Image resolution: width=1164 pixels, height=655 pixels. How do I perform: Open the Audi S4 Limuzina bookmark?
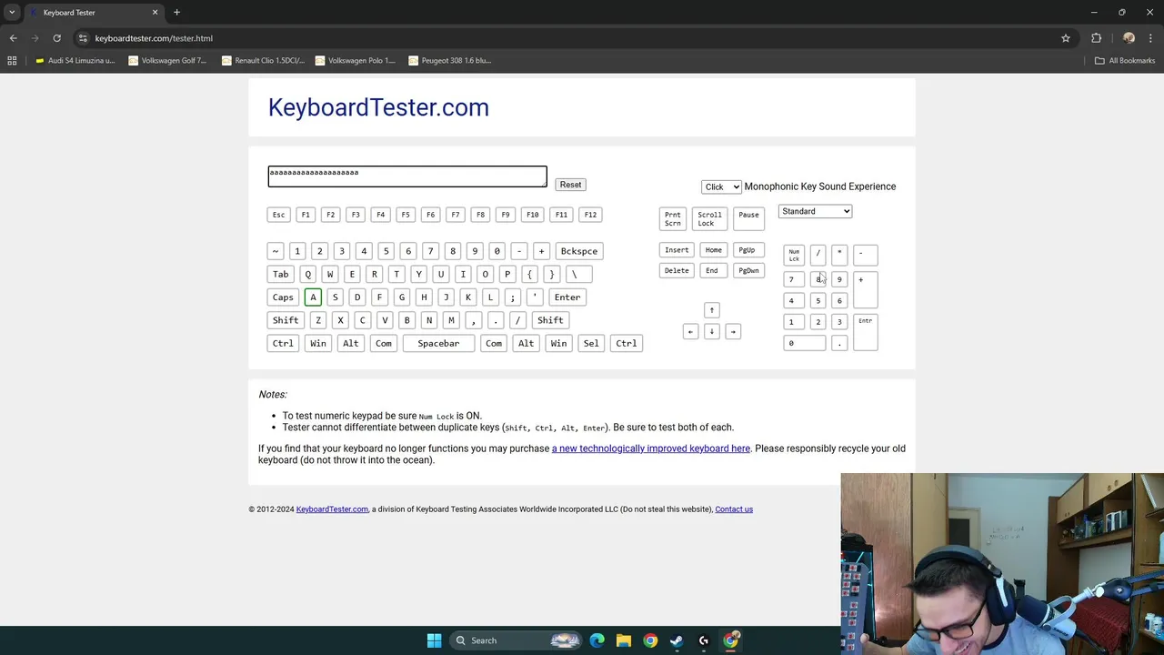pyautogui.click(x=75, y=60)
